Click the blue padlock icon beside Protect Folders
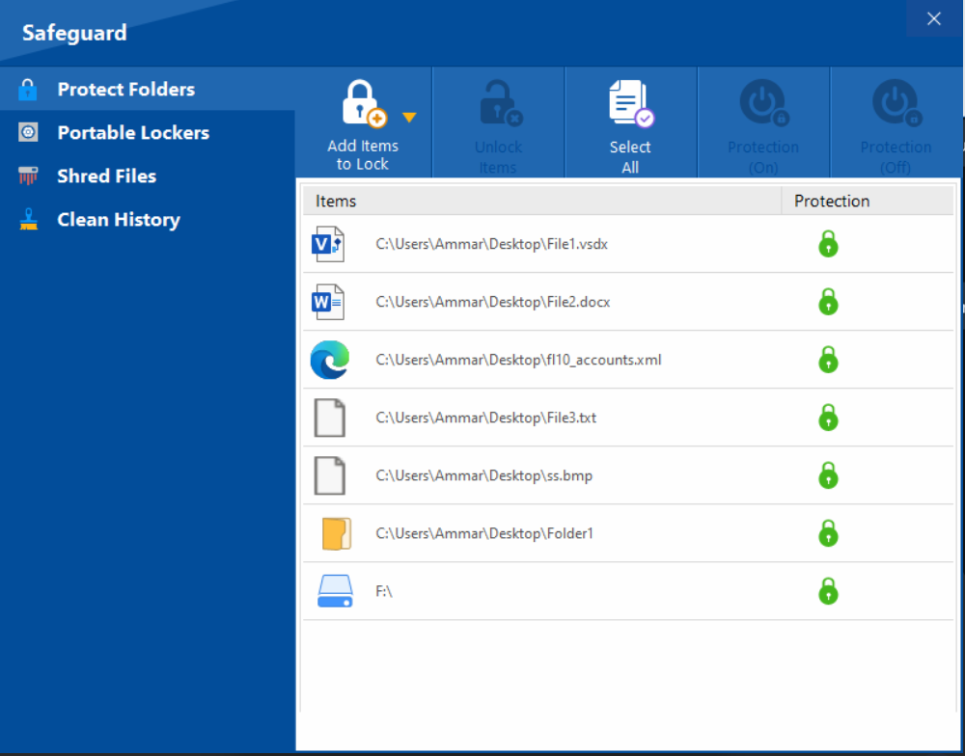The image size is (965, 756). point(28,89)
